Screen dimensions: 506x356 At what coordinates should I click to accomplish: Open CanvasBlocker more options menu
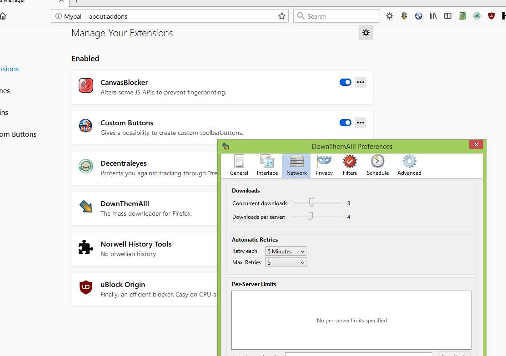pyautogui.click(x=361, y=82)
